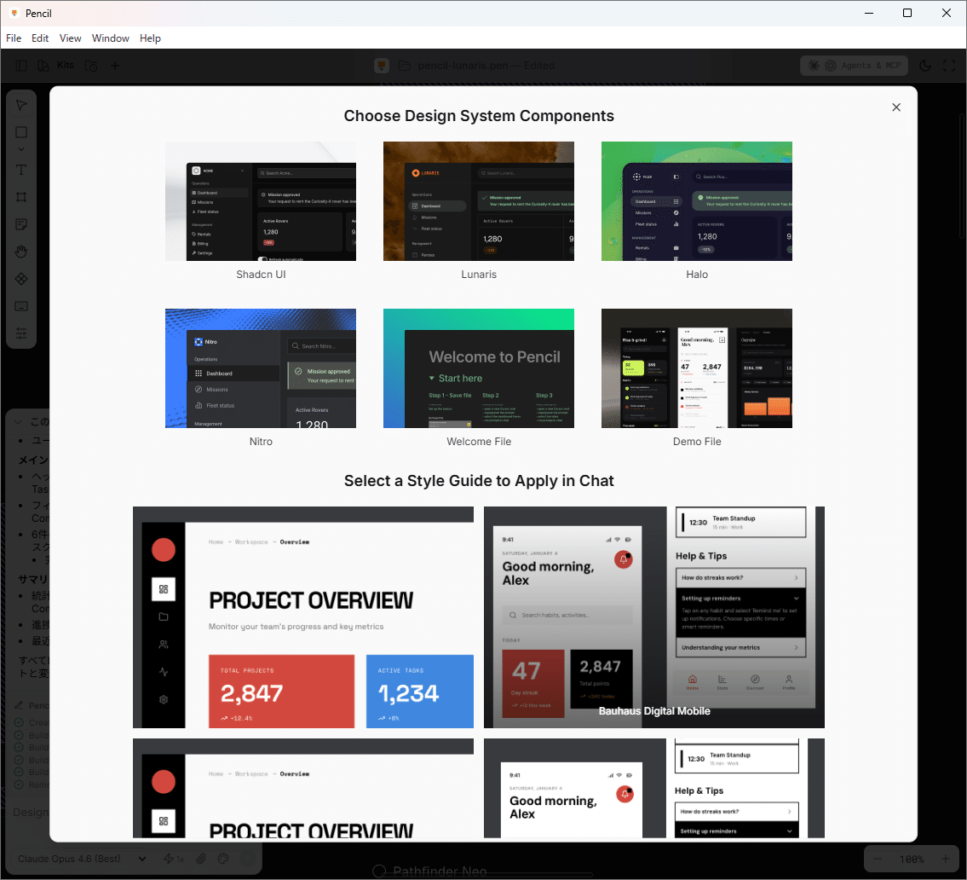The image size is (967, 880).
Task: Zoom in with the plus button
Action: (946, 859)
